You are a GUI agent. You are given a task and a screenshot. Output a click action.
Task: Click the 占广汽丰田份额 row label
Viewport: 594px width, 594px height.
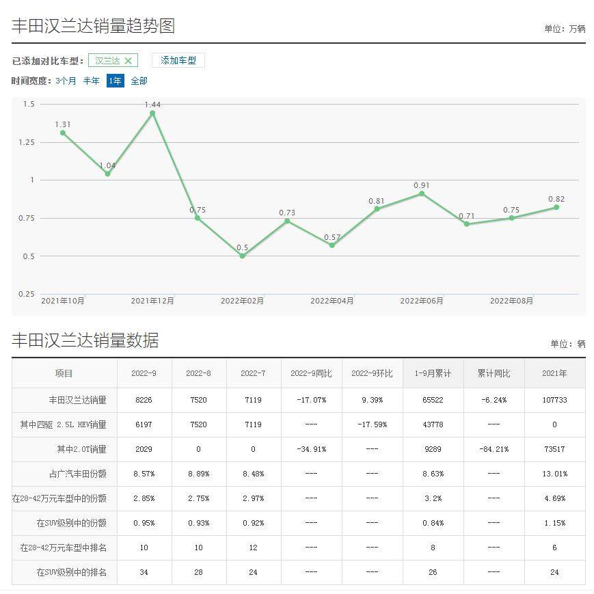(77, 474)
